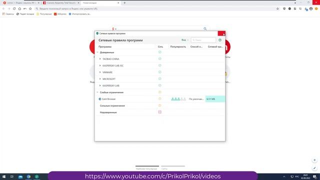Open the AliExpress bookmark
This screenshot has width=320, height=180.
tap(60, 14)
